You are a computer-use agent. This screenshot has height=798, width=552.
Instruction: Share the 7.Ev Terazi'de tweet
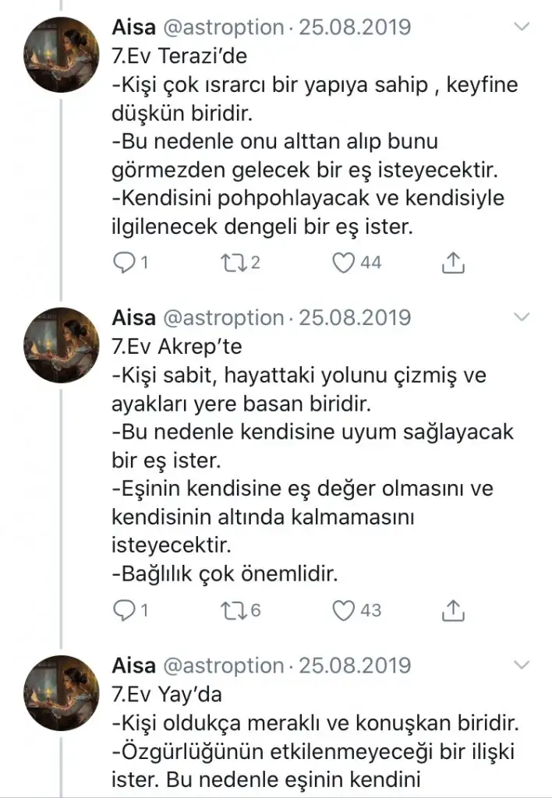click(x=453, y=263)
